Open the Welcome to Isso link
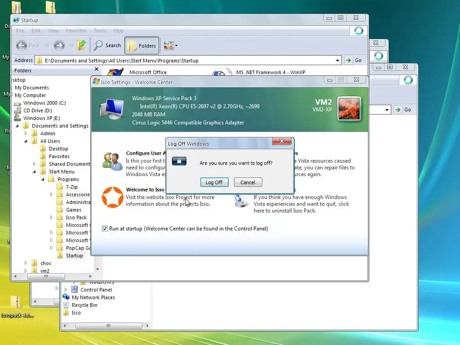460x345 pixels. coord(145,190)
